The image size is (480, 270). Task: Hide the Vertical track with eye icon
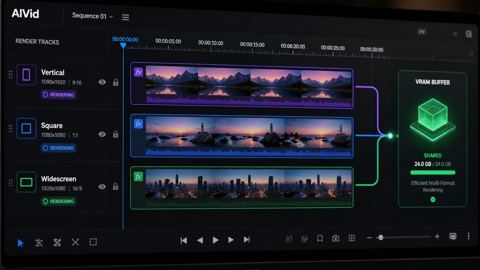[102, 82]
